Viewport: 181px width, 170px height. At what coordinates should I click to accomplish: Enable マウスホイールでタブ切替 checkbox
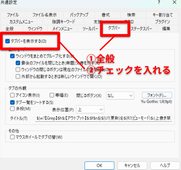pos(12,137)
